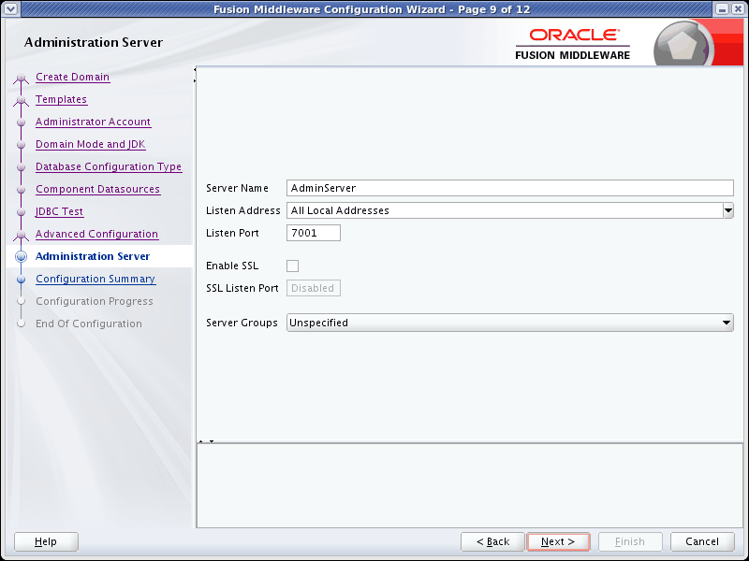Click the Help button

tap(46, 541)
